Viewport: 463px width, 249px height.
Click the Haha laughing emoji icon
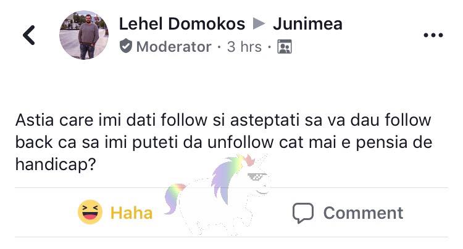click(x=90, y=212)
